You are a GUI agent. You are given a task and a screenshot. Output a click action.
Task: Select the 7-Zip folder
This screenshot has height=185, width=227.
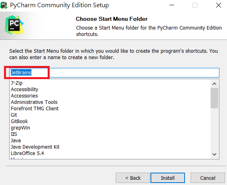tap(16, 83)
